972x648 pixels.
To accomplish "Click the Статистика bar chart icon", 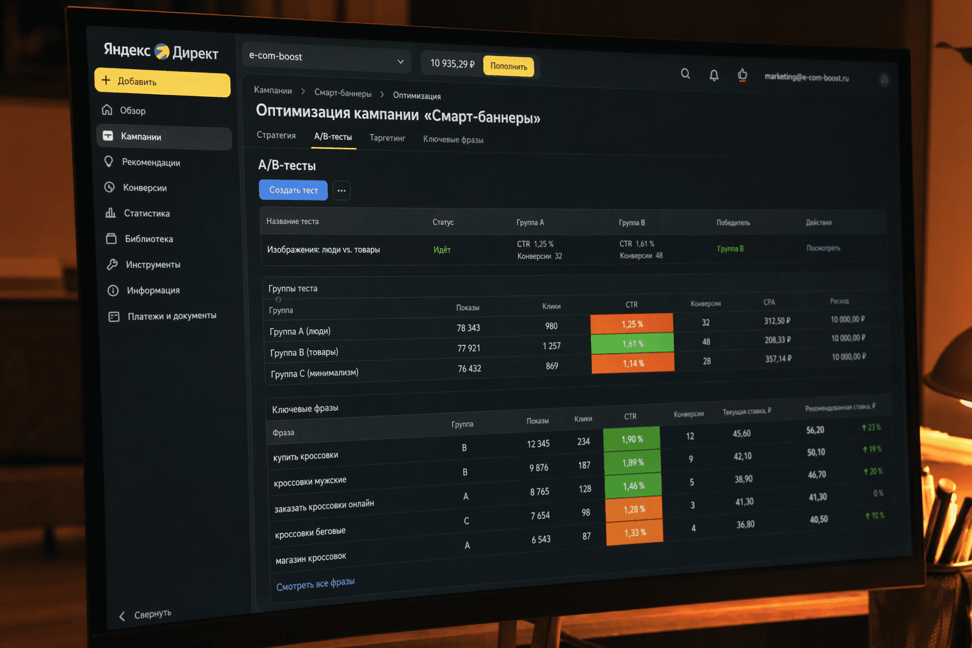I will click(x=110, y=213).
